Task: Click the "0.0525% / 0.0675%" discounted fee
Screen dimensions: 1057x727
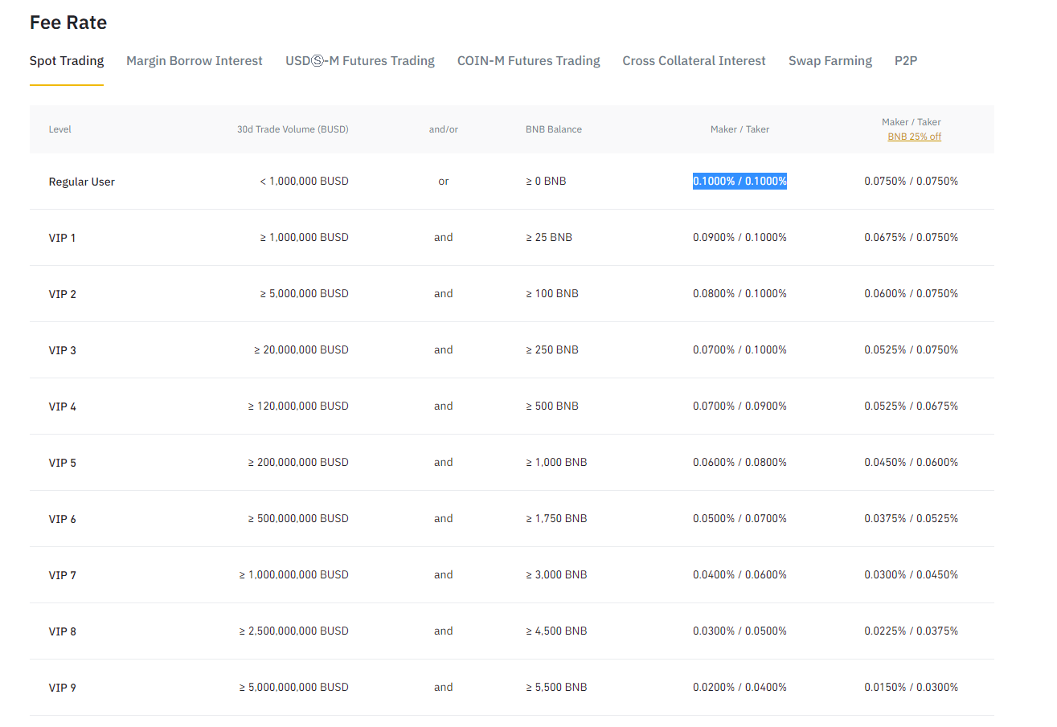Action: [x=912, y=406]
